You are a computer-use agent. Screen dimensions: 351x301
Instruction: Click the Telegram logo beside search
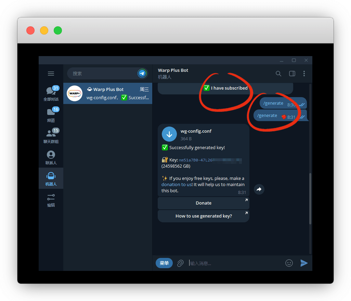click(142, 74)
